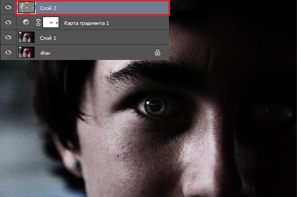
Task: Select the layer named Карта градиента 1
Action: (x=87, y=23)
